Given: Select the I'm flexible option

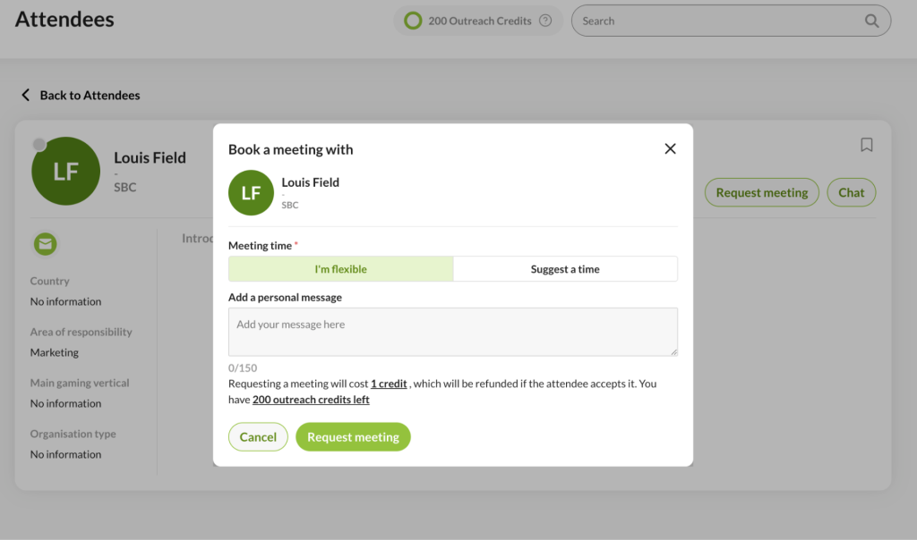Looking at the screenshot, I should tap(341, 269).
